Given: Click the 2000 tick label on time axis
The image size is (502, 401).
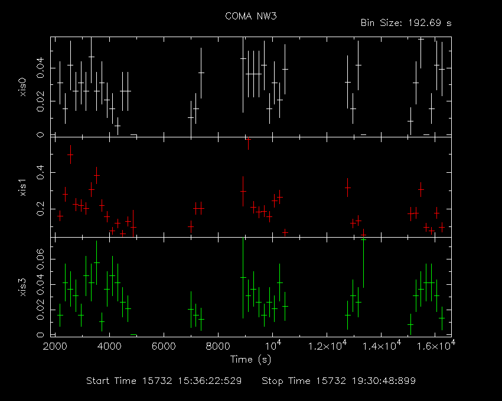Looking at the screenshot, I should click(55, 346).
